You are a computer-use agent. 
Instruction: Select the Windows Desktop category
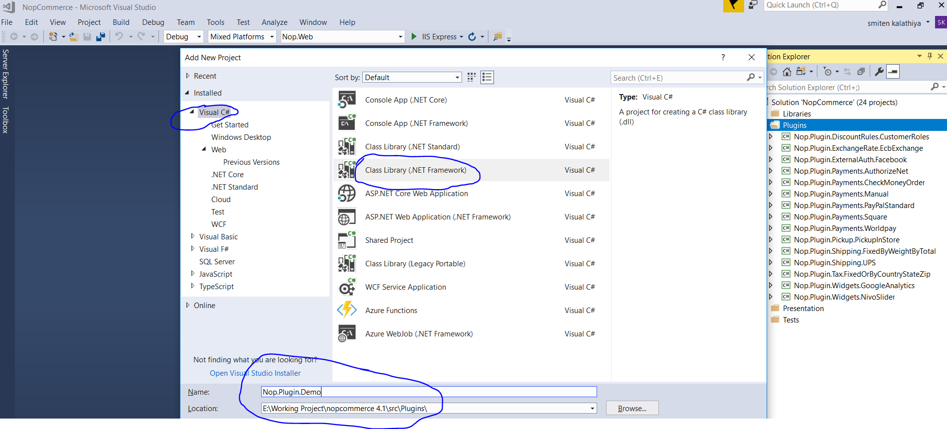click(241, 137)
